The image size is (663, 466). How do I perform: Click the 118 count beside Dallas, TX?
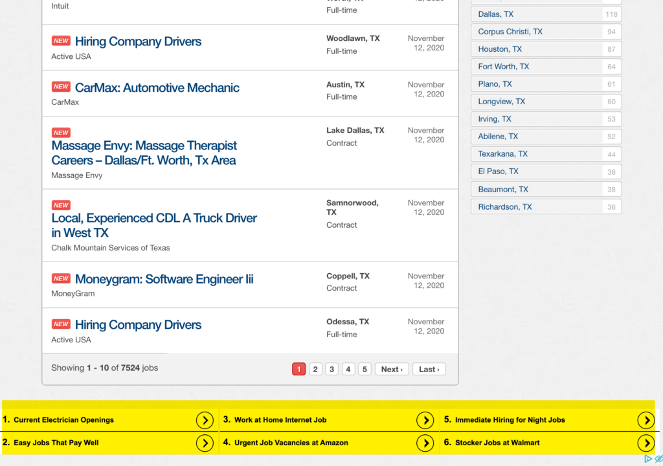coord(611,14)
